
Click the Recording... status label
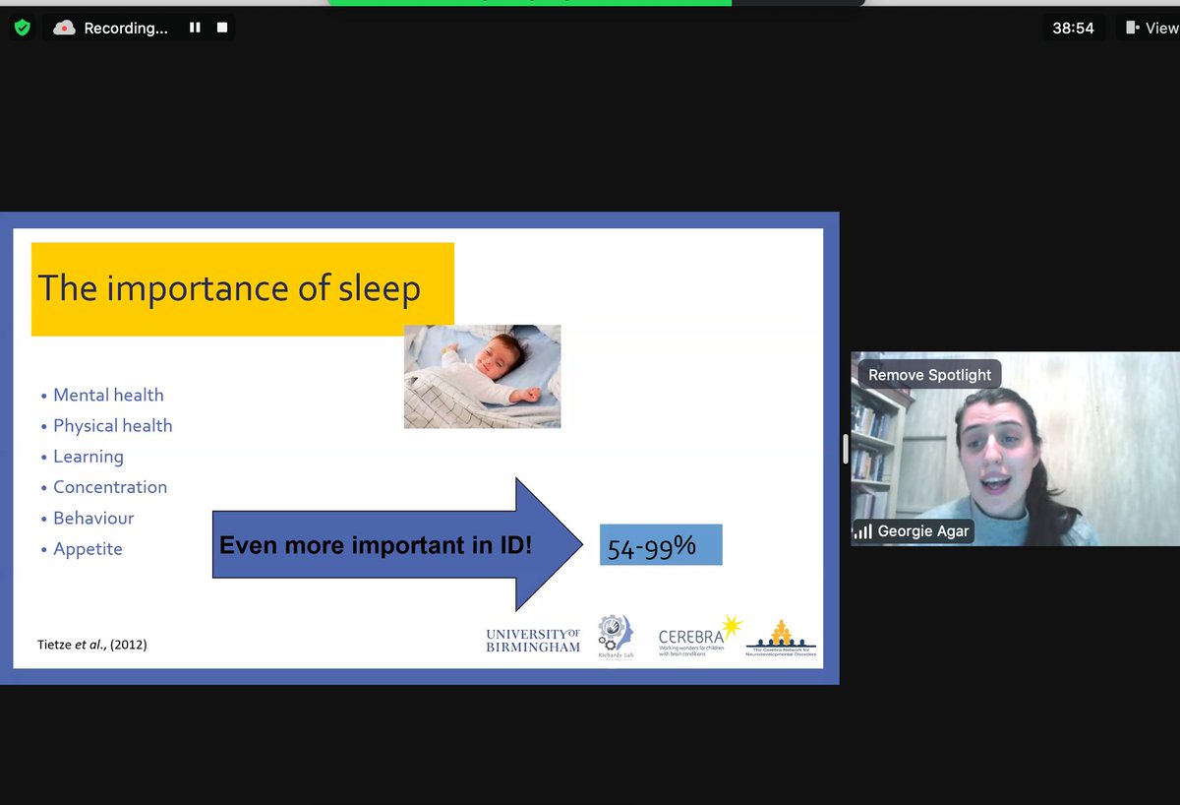point(126,29)
